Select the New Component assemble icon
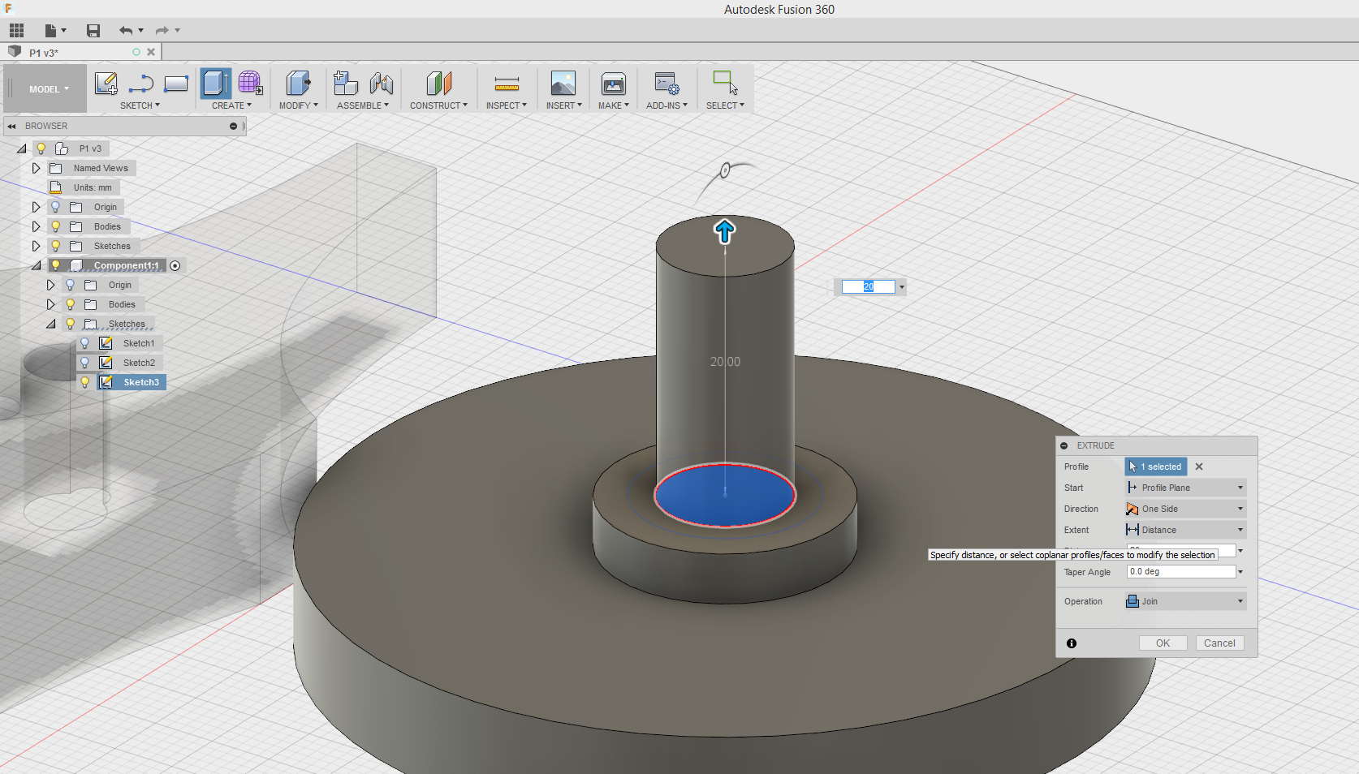The image size is (1359, 774). click(x=346, y=84)
